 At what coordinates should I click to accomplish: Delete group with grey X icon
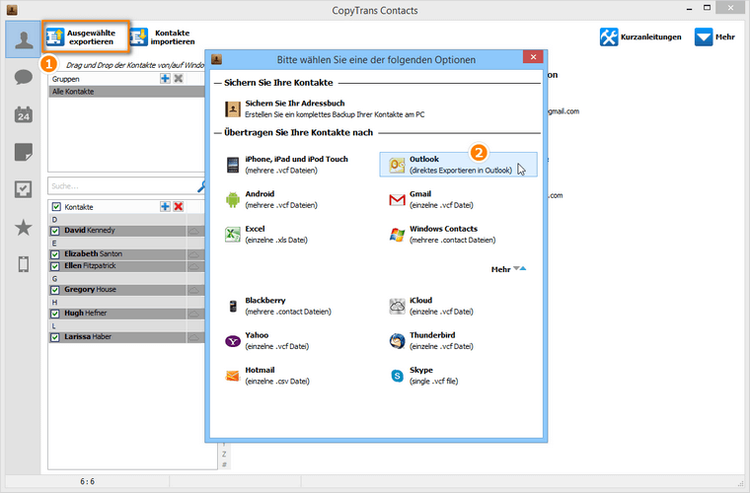point(179,78)
